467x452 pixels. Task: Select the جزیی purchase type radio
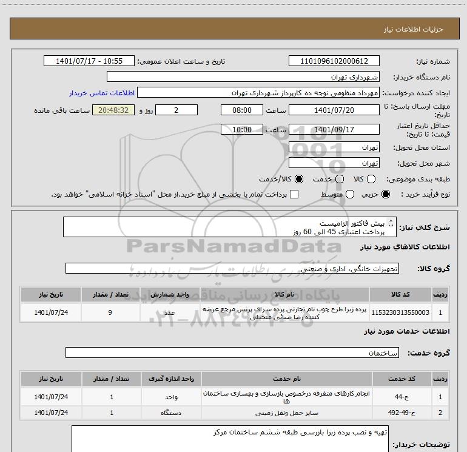386,194
